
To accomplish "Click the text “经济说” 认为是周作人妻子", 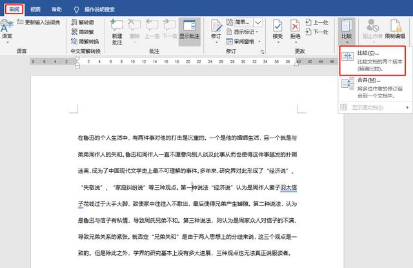I will click(245, 187).
